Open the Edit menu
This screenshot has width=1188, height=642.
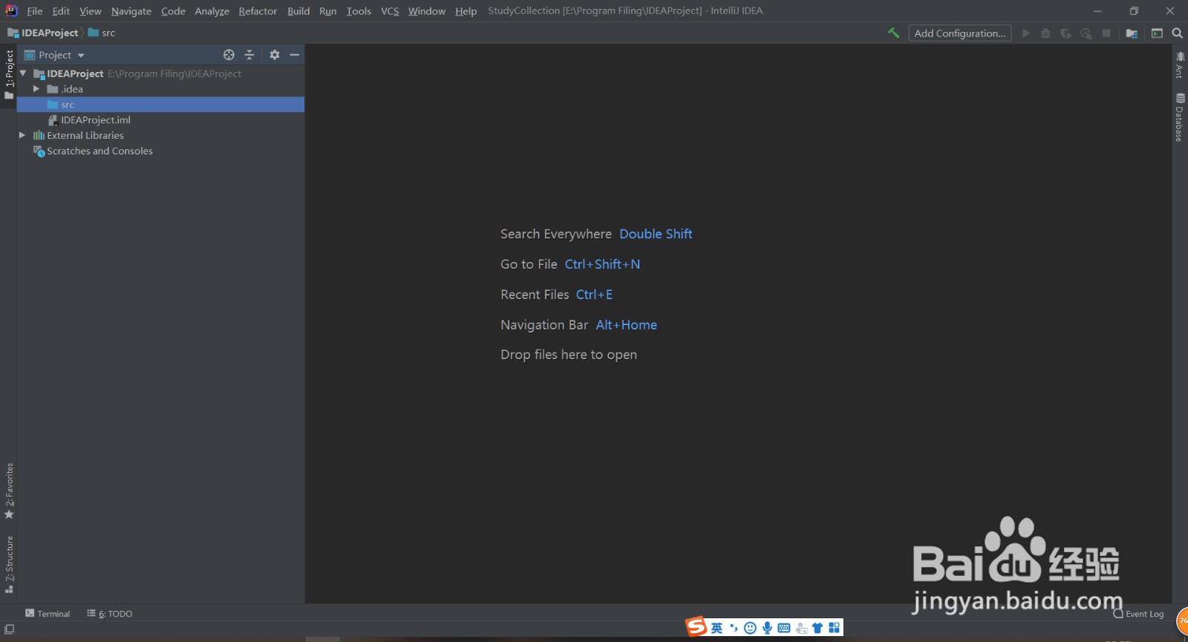(x=61, y=11)
